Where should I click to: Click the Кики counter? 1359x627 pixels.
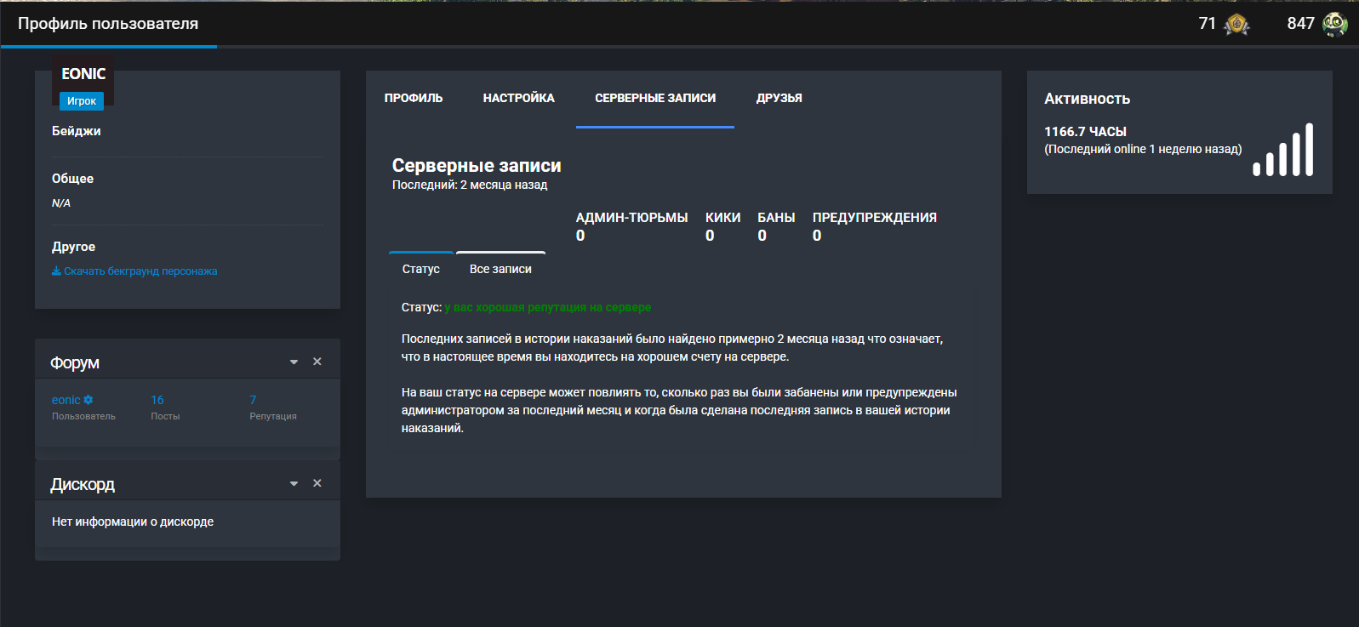point(722,226)
